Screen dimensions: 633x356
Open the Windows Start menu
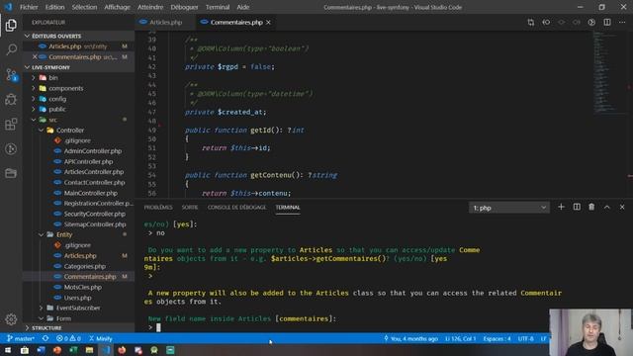pos(8,350)
